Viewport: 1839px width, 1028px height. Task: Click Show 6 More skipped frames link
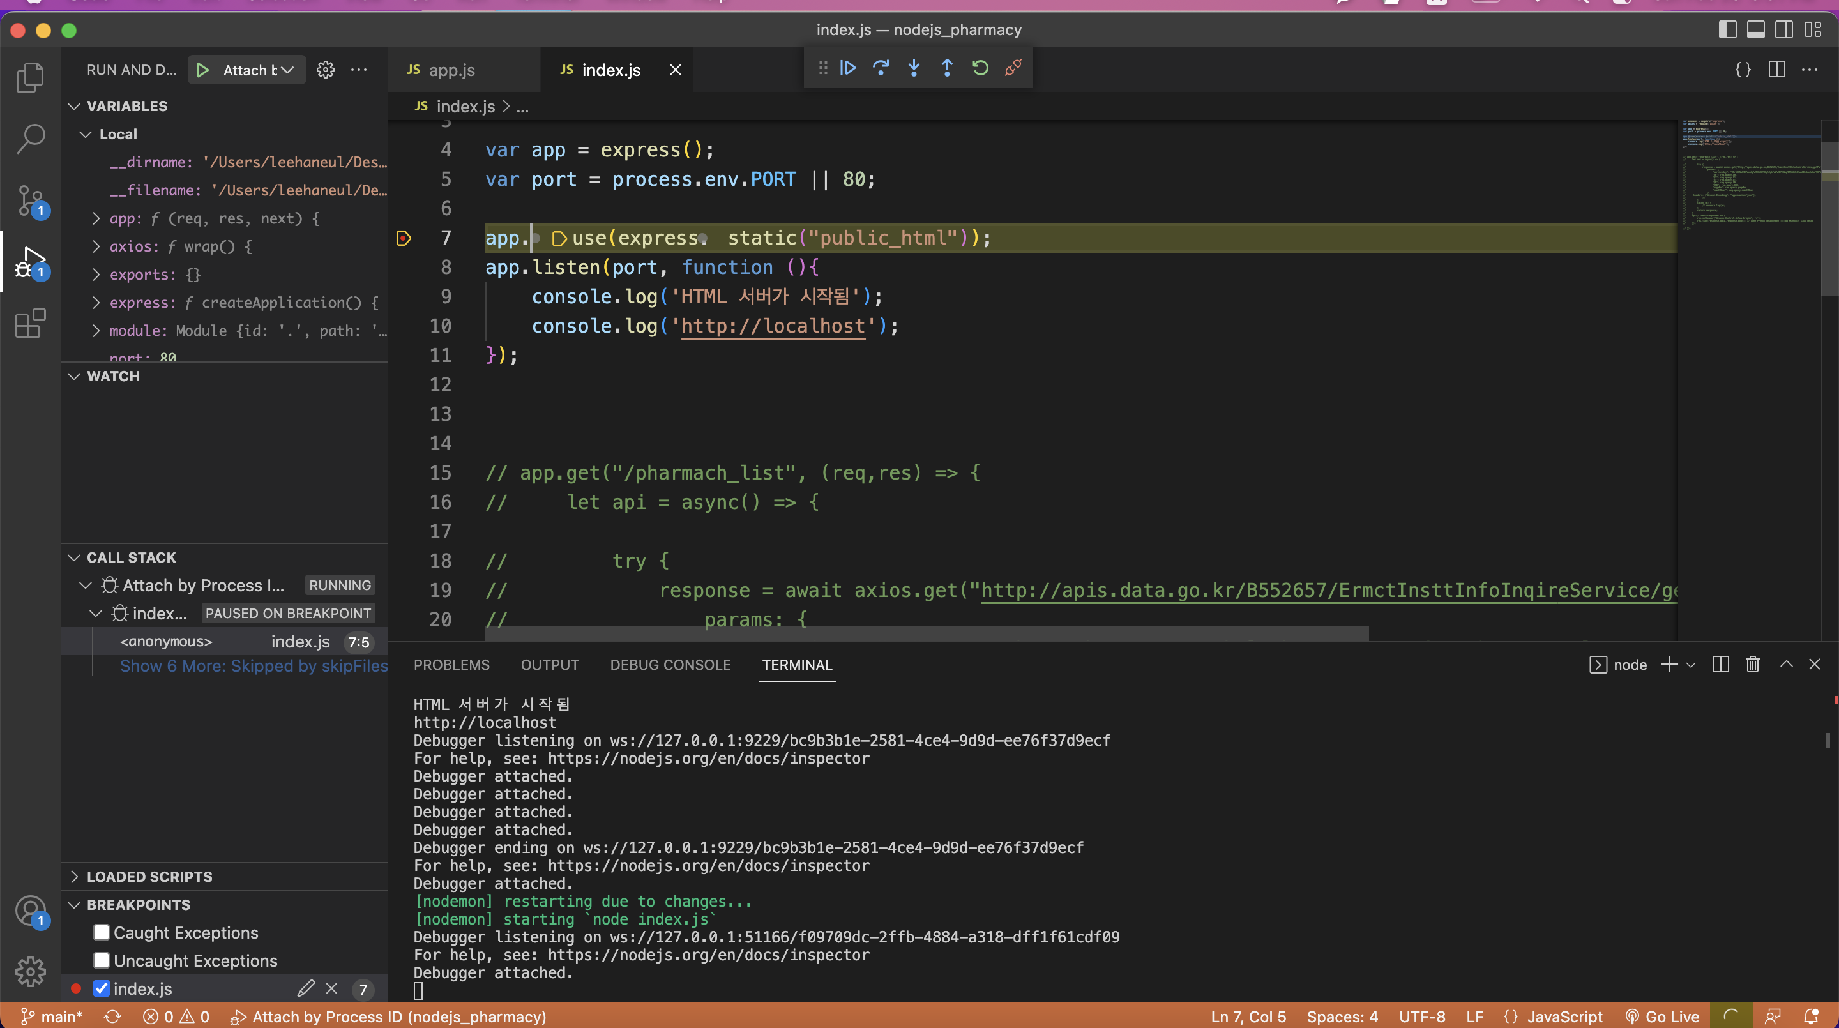point(254,666)
